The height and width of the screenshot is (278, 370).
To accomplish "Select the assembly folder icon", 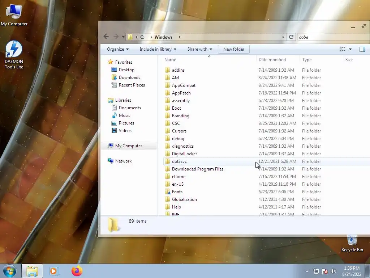I will pos(167,101).
